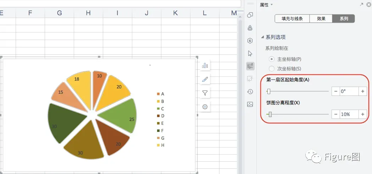Click legend entry B
This screenshot has height=174, width=372.
(x=161, y=101)
